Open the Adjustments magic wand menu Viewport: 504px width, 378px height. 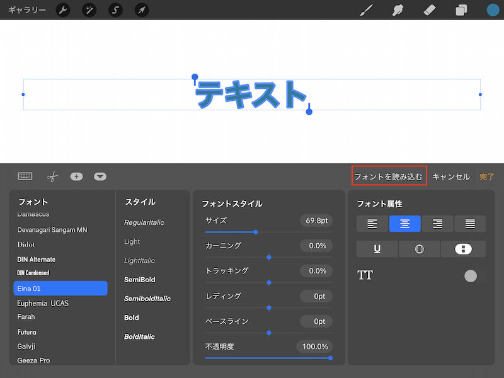(89, 10)
